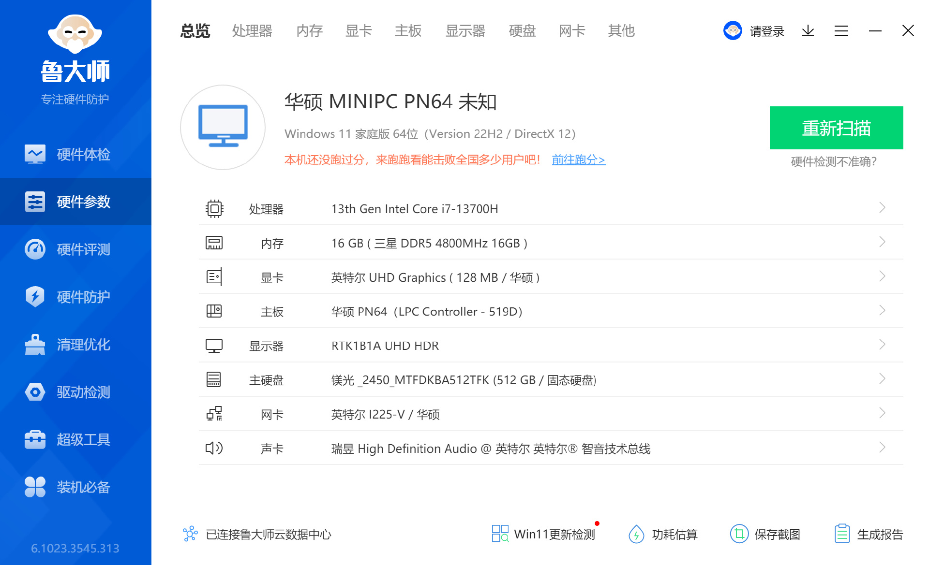929x565 pixels.
Task: Switch to the 显卡 tab
Action: coord(359,31)
